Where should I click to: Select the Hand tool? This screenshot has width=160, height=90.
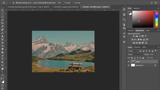pos(2,68)
